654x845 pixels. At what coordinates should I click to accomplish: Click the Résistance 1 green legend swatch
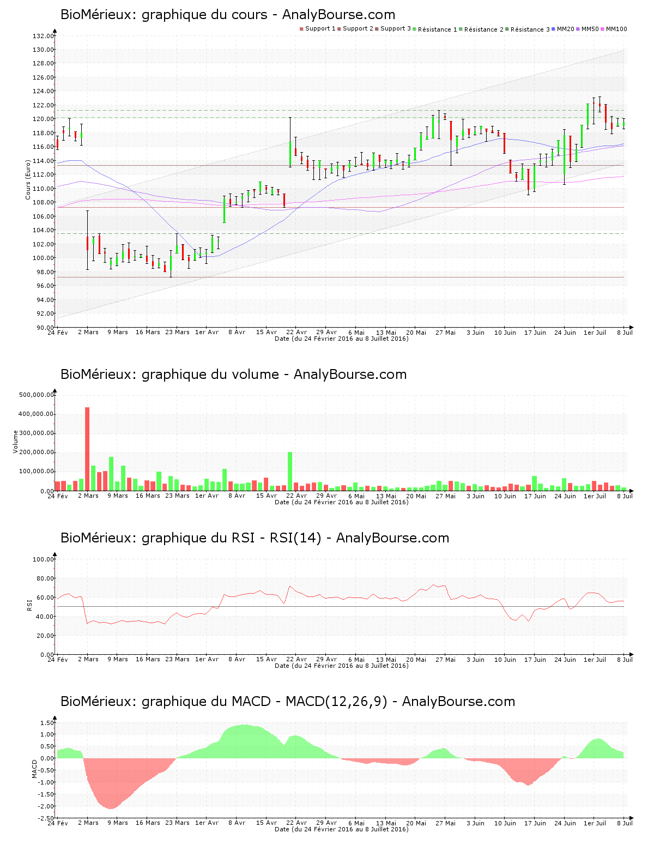click(x=414, y=29)
